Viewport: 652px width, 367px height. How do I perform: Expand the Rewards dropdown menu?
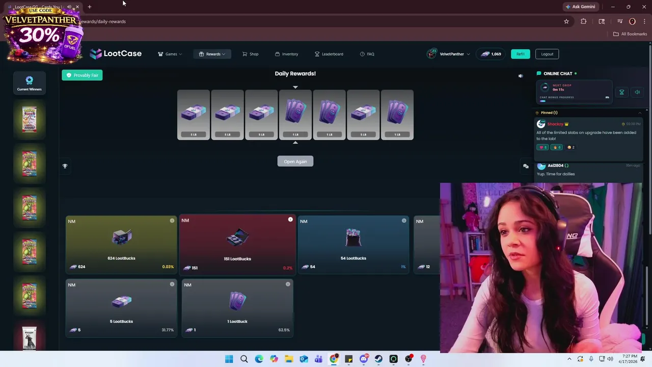pyautogui.click(x=212, y=54)
